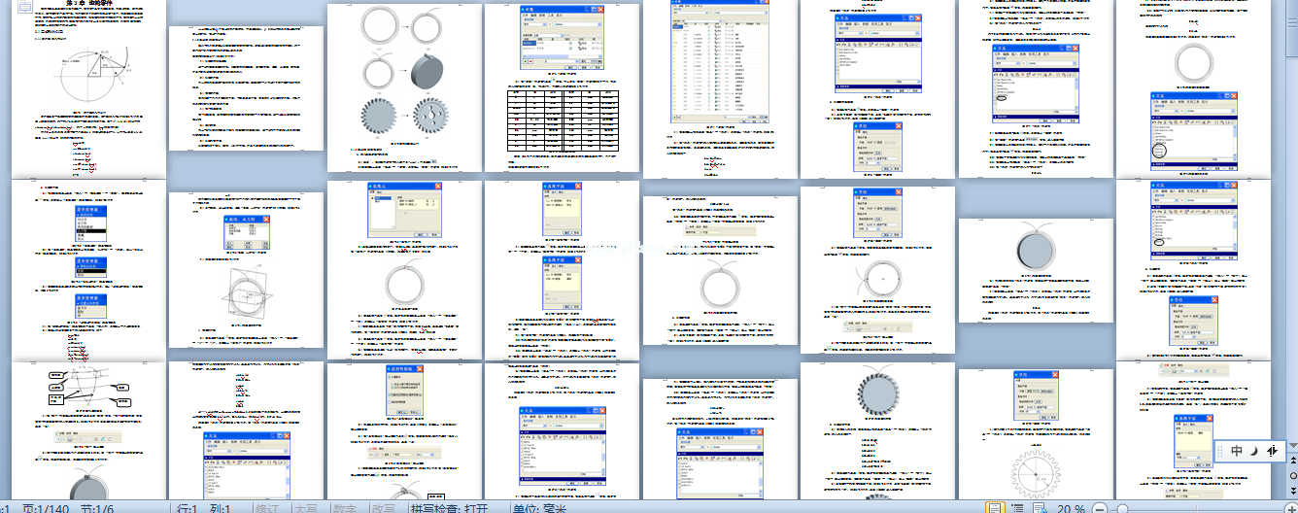The height and width of the screenshot is (513, 1298).
Task: Click the zoom out minus button
Action: click(1099, 508)
